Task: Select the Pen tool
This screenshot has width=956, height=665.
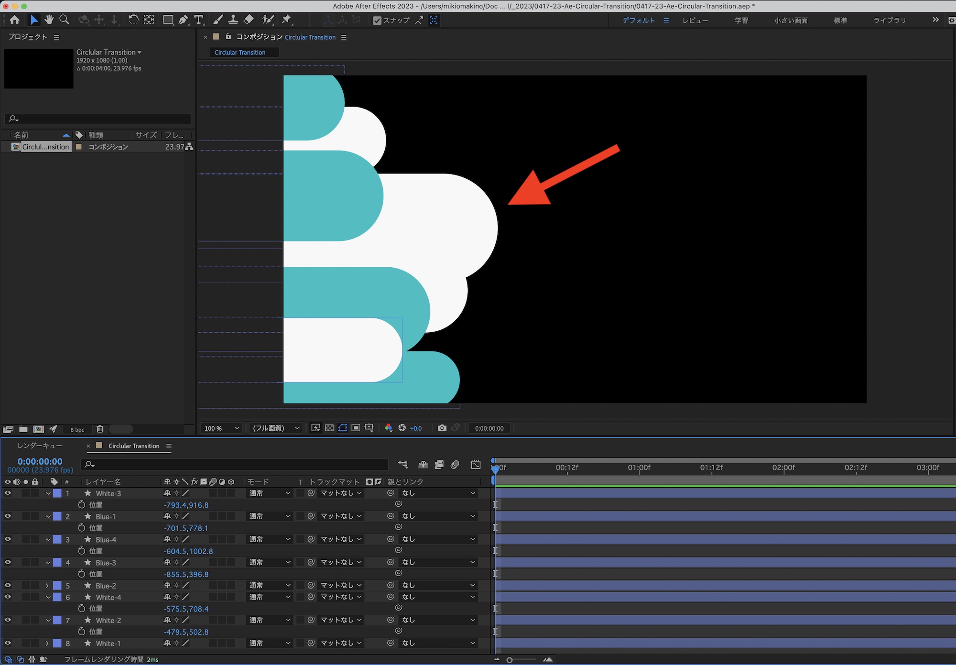Action: click(183, 20)
